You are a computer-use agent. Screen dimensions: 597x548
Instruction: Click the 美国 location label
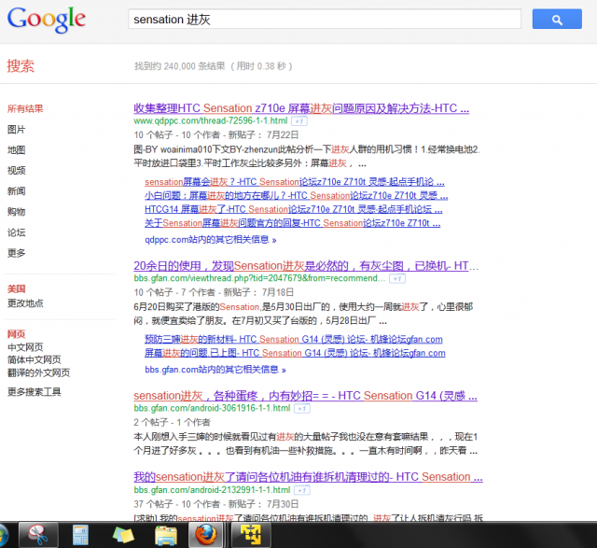coord(17,288)
